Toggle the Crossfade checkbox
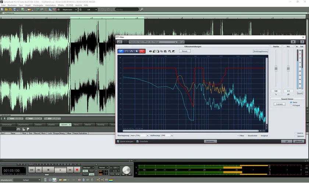 [138, 141]
